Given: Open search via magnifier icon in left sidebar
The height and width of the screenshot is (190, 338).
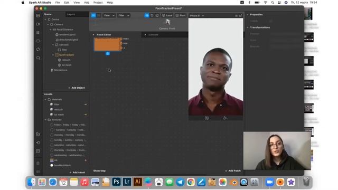Looking at the screenshot, I should (38, 58).
